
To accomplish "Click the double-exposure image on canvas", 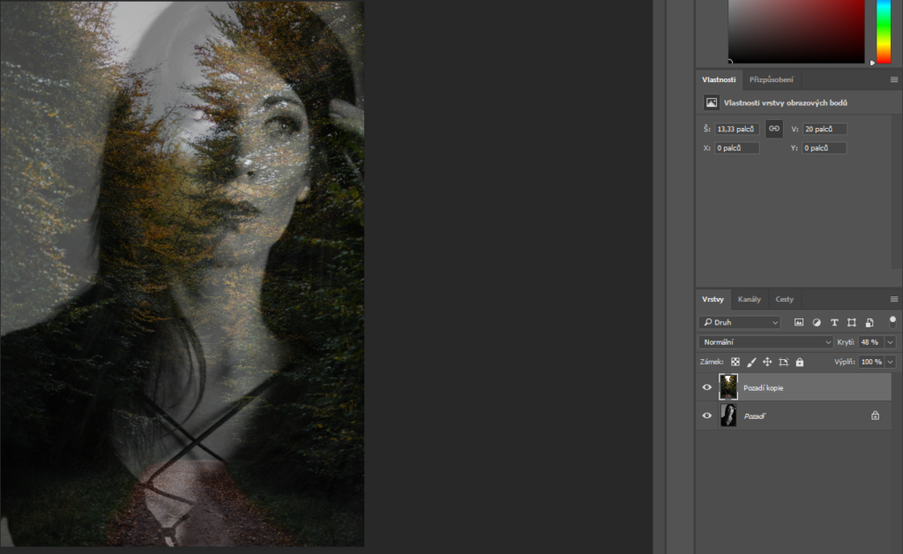I will pos(182,273).
